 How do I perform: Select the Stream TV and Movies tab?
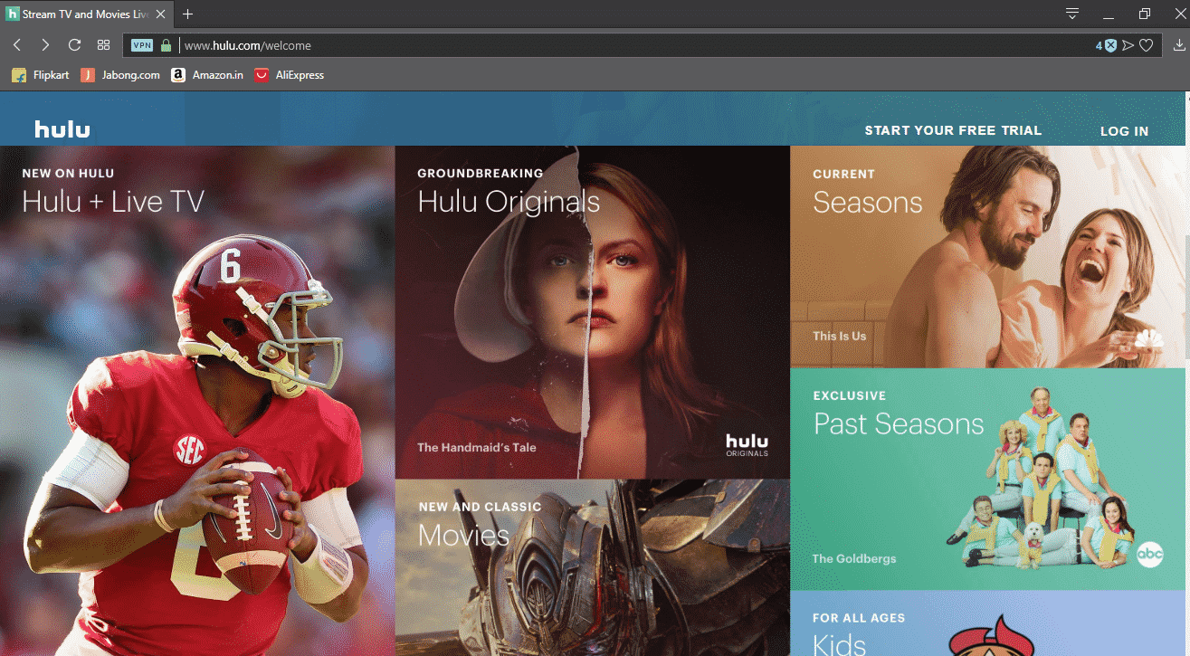[86, 14]
